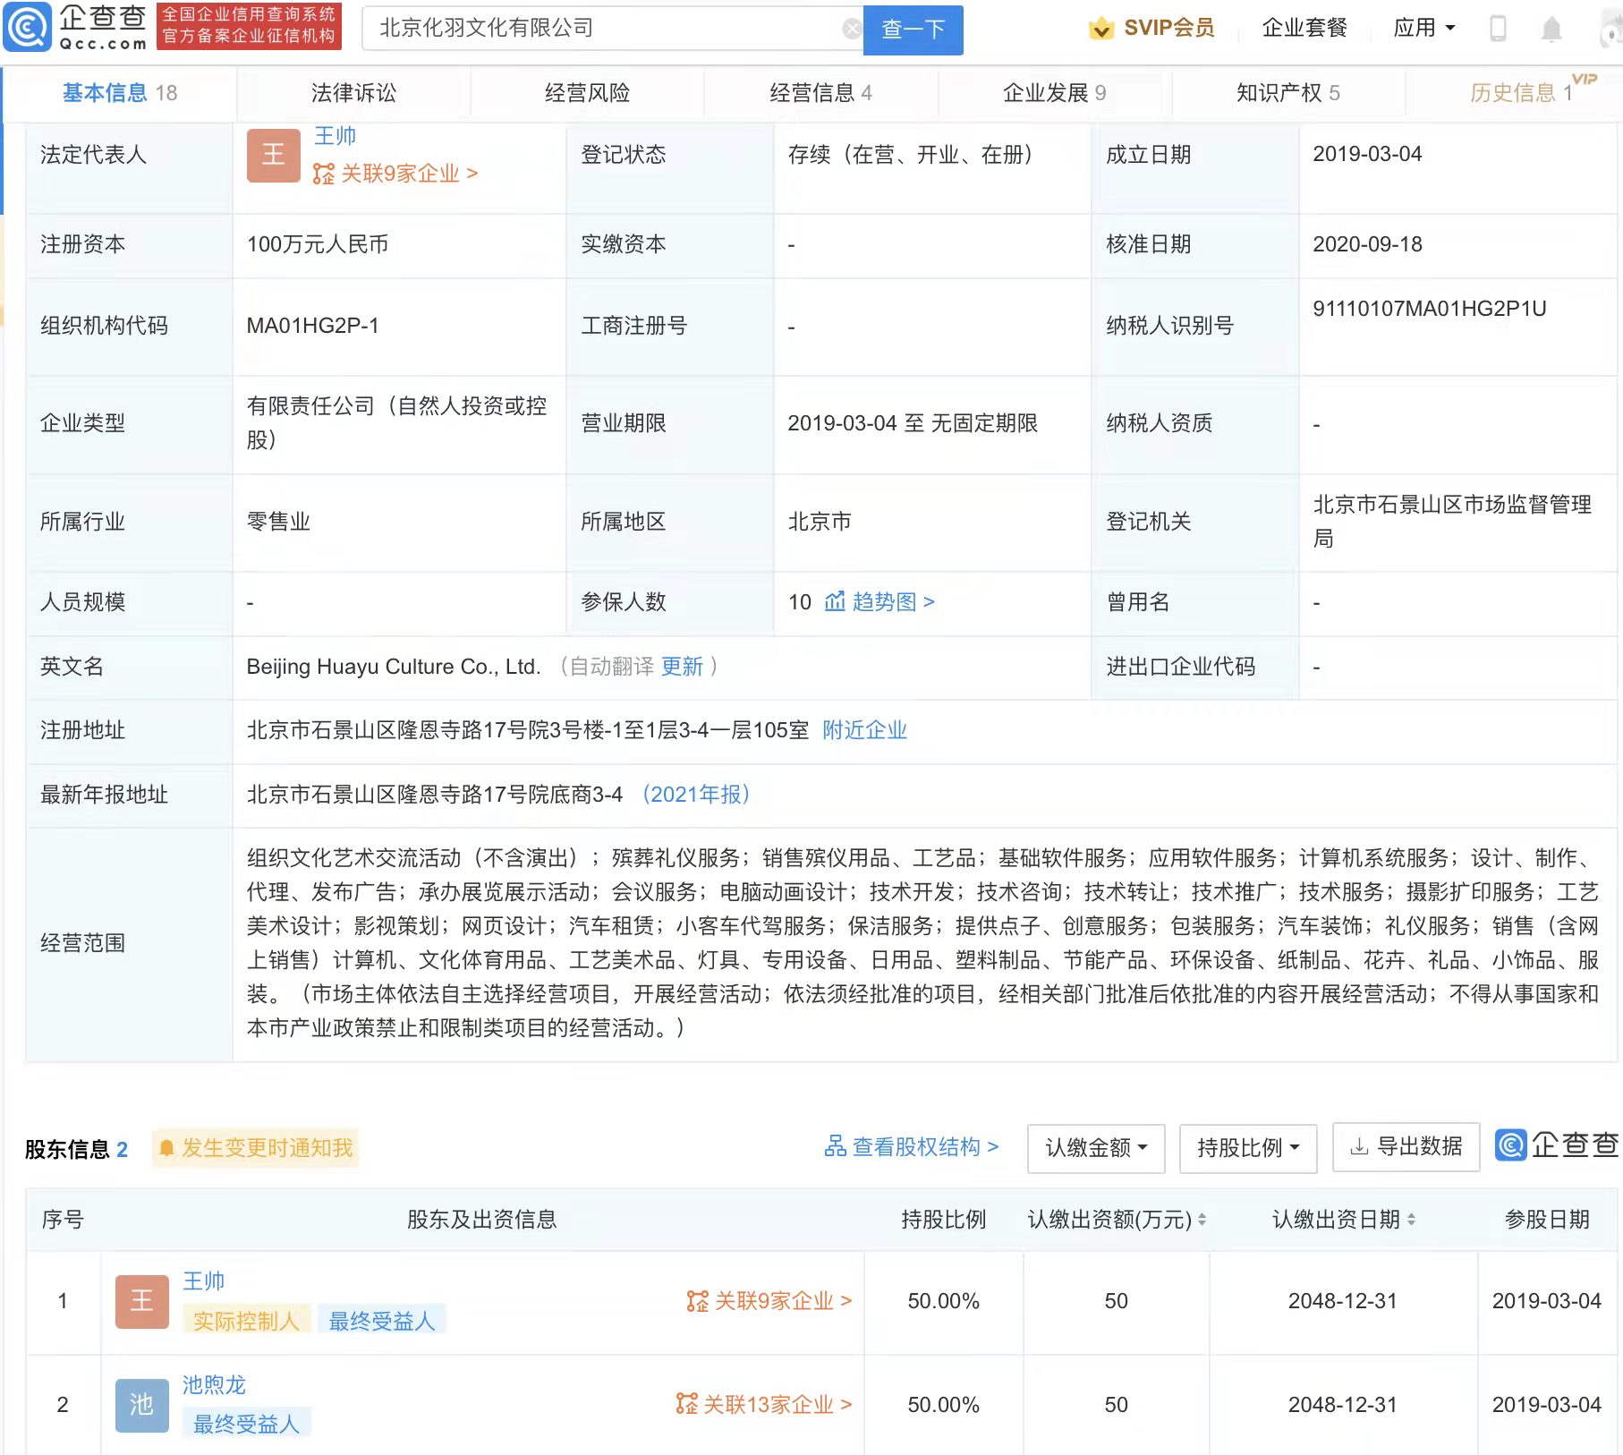Click the 趋势图 chart icon
This screenshot has height=1455, width=1623.
click(x=835, y=601)
